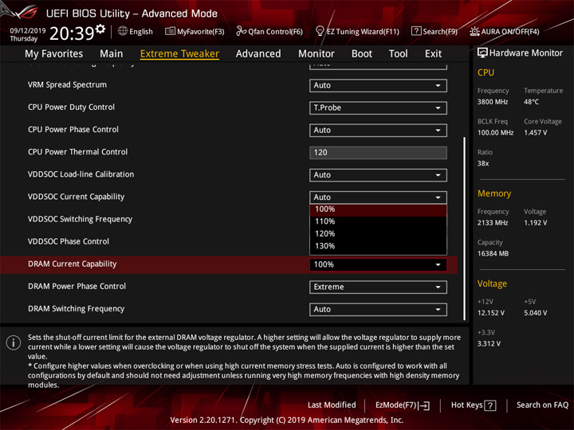Open DRAM Power Phase Control dropdown
The image size is (574, 430).
click(x=378, y=287)
